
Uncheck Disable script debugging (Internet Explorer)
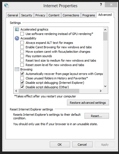coord(22,83)
